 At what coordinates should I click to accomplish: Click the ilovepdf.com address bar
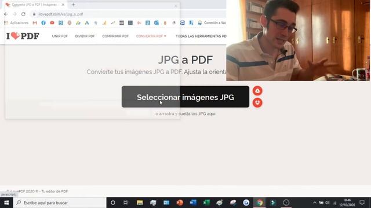(128, 14)
